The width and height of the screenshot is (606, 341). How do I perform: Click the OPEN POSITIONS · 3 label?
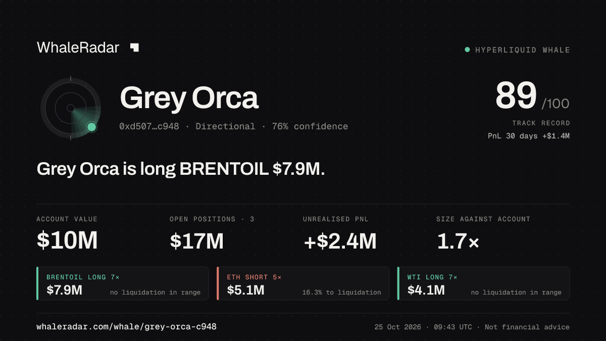pos(212,219)
